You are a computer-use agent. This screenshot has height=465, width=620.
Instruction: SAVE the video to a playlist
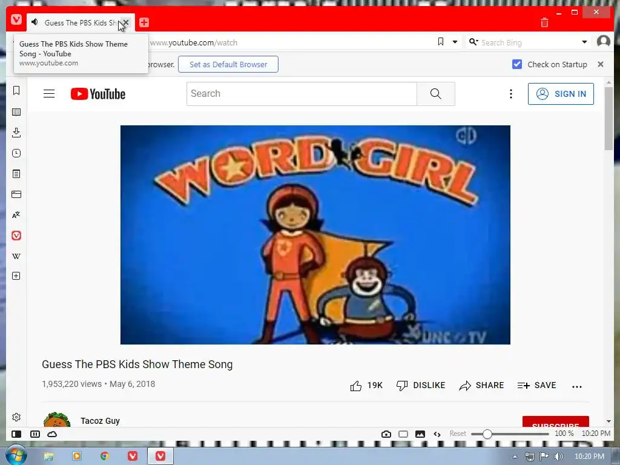536,386
